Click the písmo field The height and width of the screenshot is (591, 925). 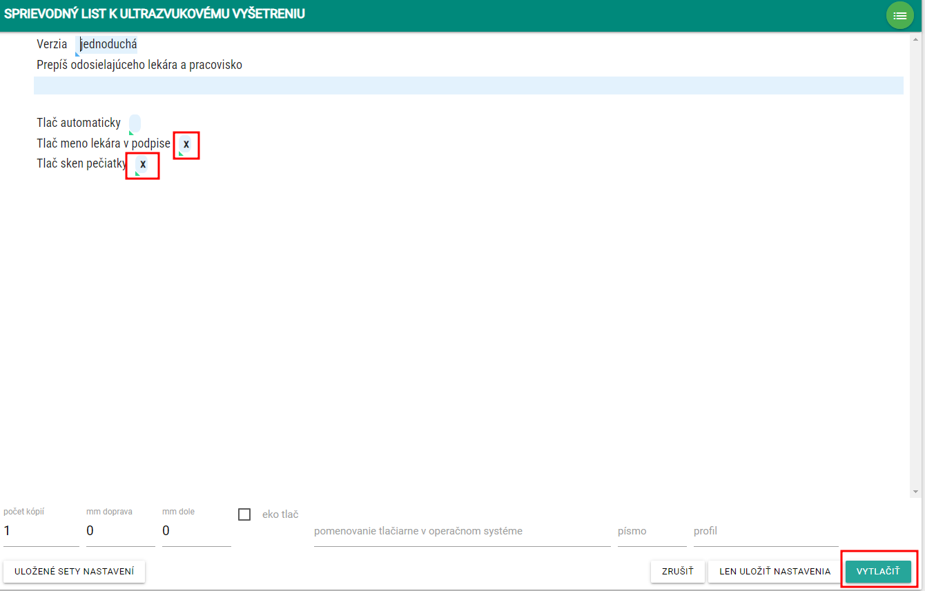[x=652, y=531]
